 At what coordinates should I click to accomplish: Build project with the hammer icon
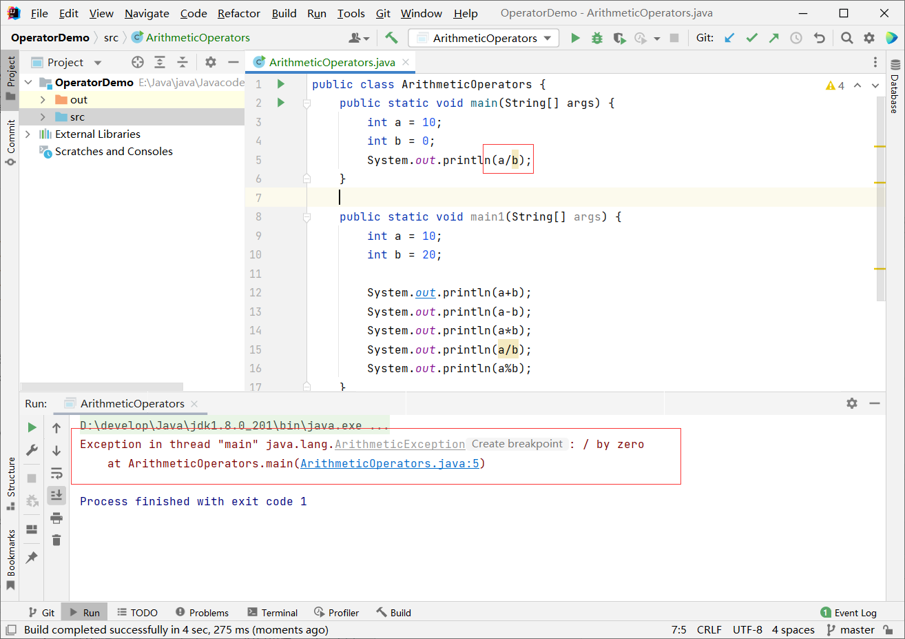[x=391, y=38]
